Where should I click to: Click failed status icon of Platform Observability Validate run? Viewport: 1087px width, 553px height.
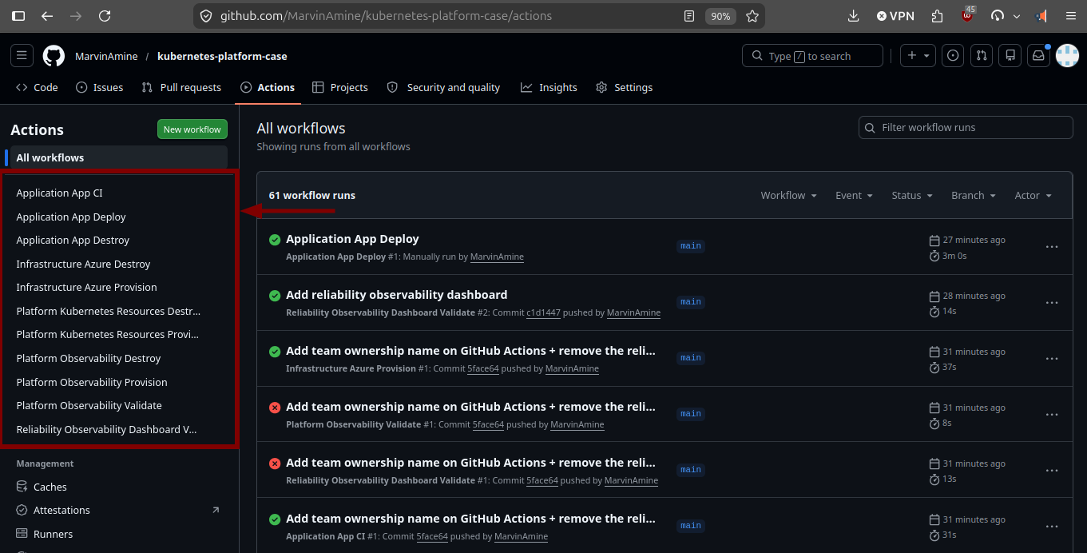click(275, 408)
